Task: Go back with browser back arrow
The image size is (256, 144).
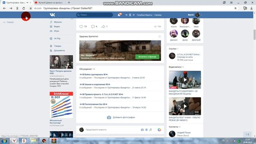Action: pyautogui.click(x=4, y=8)
